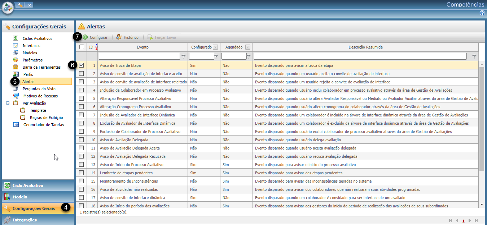Click the Motivos de Recusas icon

16,96
